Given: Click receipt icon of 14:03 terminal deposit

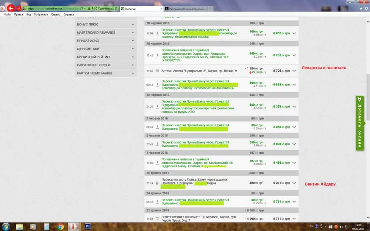Looking at the screenshot, I should pyautogui.click(x=157, y=163).
